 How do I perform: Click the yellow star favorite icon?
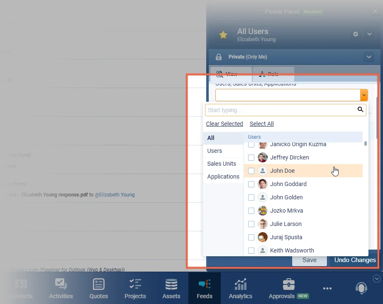coord(223,35)
